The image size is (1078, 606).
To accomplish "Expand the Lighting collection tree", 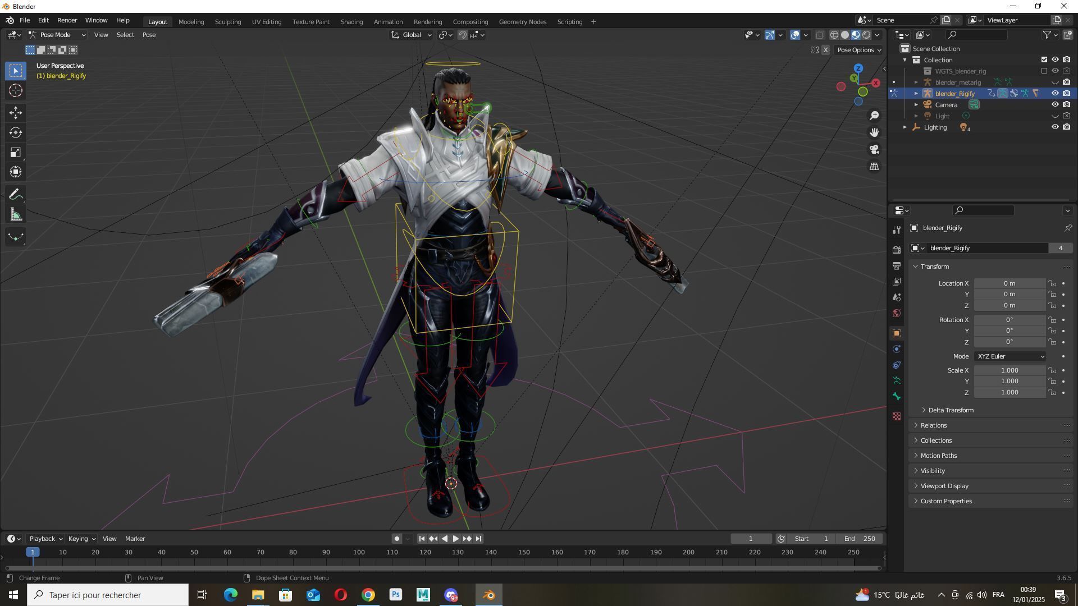I will (x=905, y=127).
